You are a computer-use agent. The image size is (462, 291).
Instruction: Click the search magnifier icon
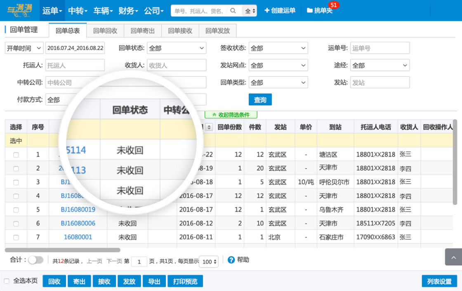coord(233,11)
